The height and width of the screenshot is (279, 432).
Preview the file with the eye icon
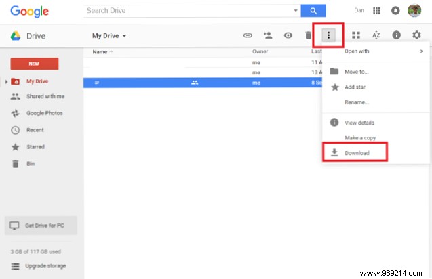288,35
